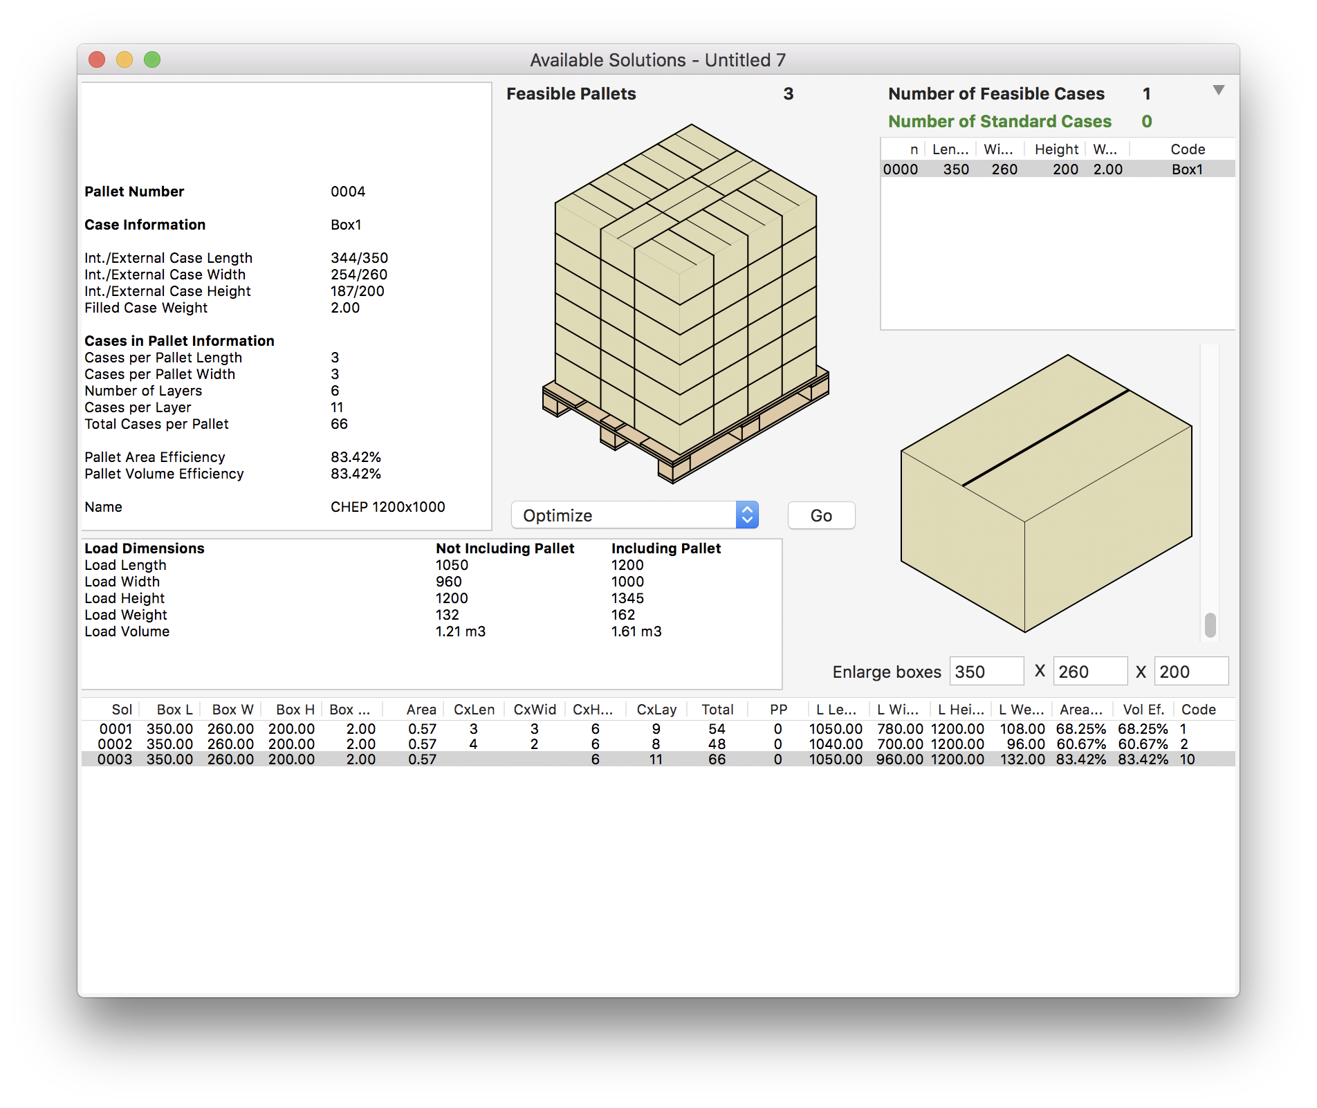This screenshot has height=1108, width=1317.
Task: Click the Enlarge boxes height field showing 200
Action: pos(1191,672)
